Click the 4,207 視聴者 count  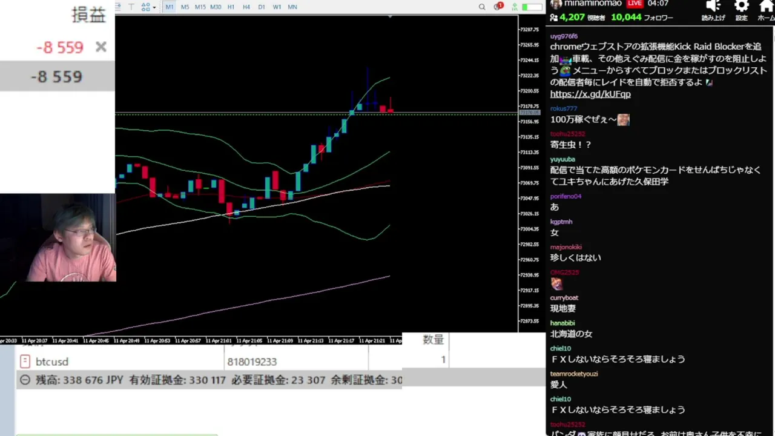tap(582, 17)
